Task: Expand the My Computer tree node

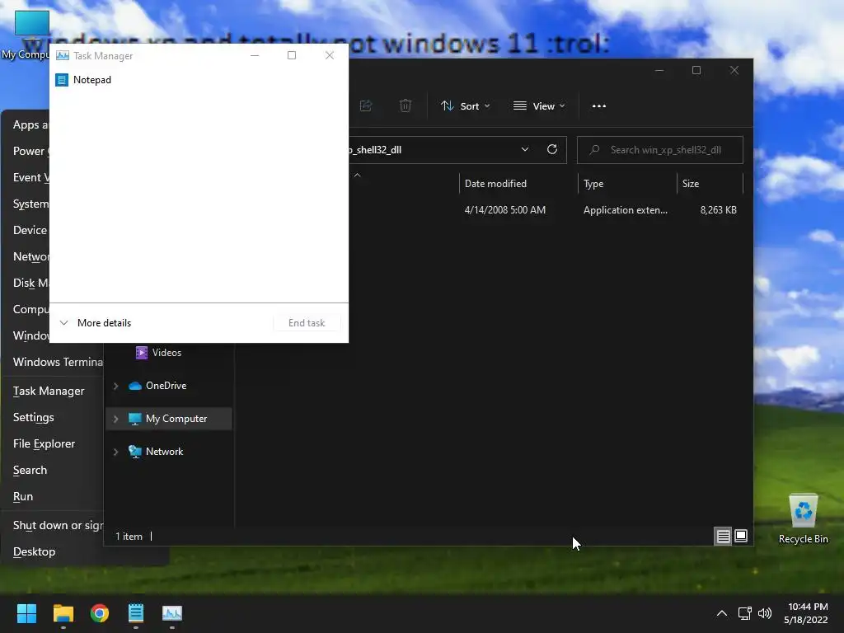Action: (115, 419)
